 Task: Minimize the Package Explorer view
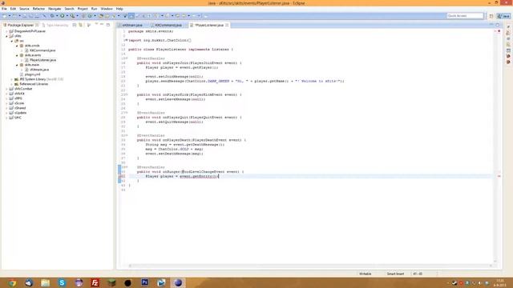102,25
